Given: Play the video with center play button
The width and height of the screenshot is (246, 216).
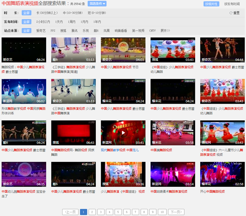Looking at the screenshot, I should point(123,133).
